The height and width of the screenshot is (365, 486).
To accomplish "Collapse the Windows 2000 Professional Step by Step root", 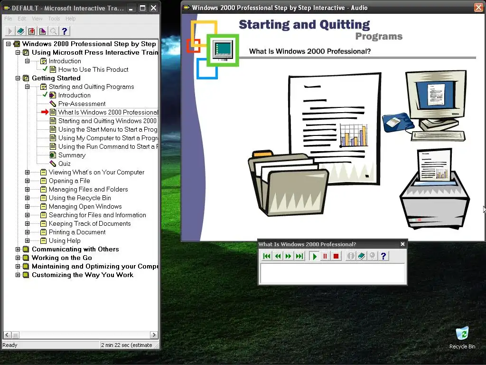I will [9, 44].
